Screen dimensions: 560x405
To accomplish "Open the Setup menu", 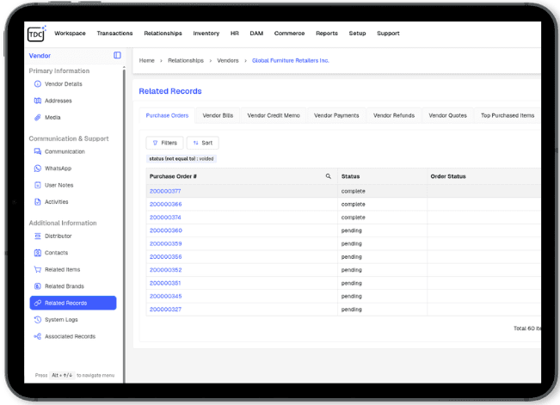I will click(x=357, y=34).
